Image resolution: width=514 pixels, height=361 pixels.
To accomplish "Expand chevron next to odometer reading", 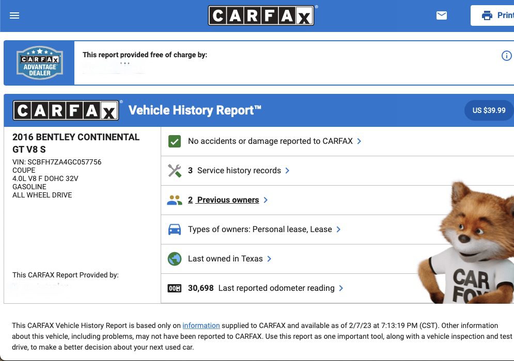I will click(x=341, y=288).
